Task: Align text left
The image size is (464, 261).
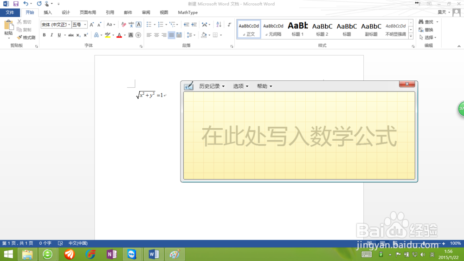Action: tap(149, 35)
